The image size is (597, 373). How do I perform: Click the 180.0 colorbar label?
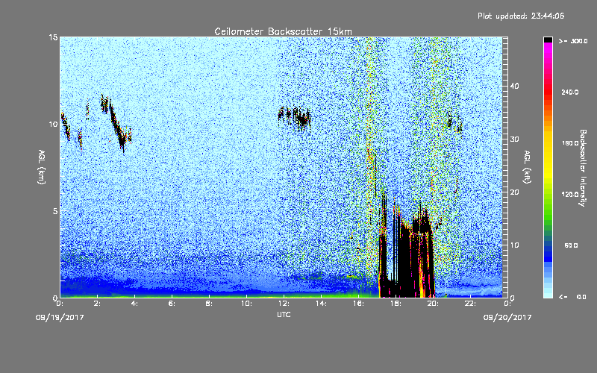click(x=570, y=143)
